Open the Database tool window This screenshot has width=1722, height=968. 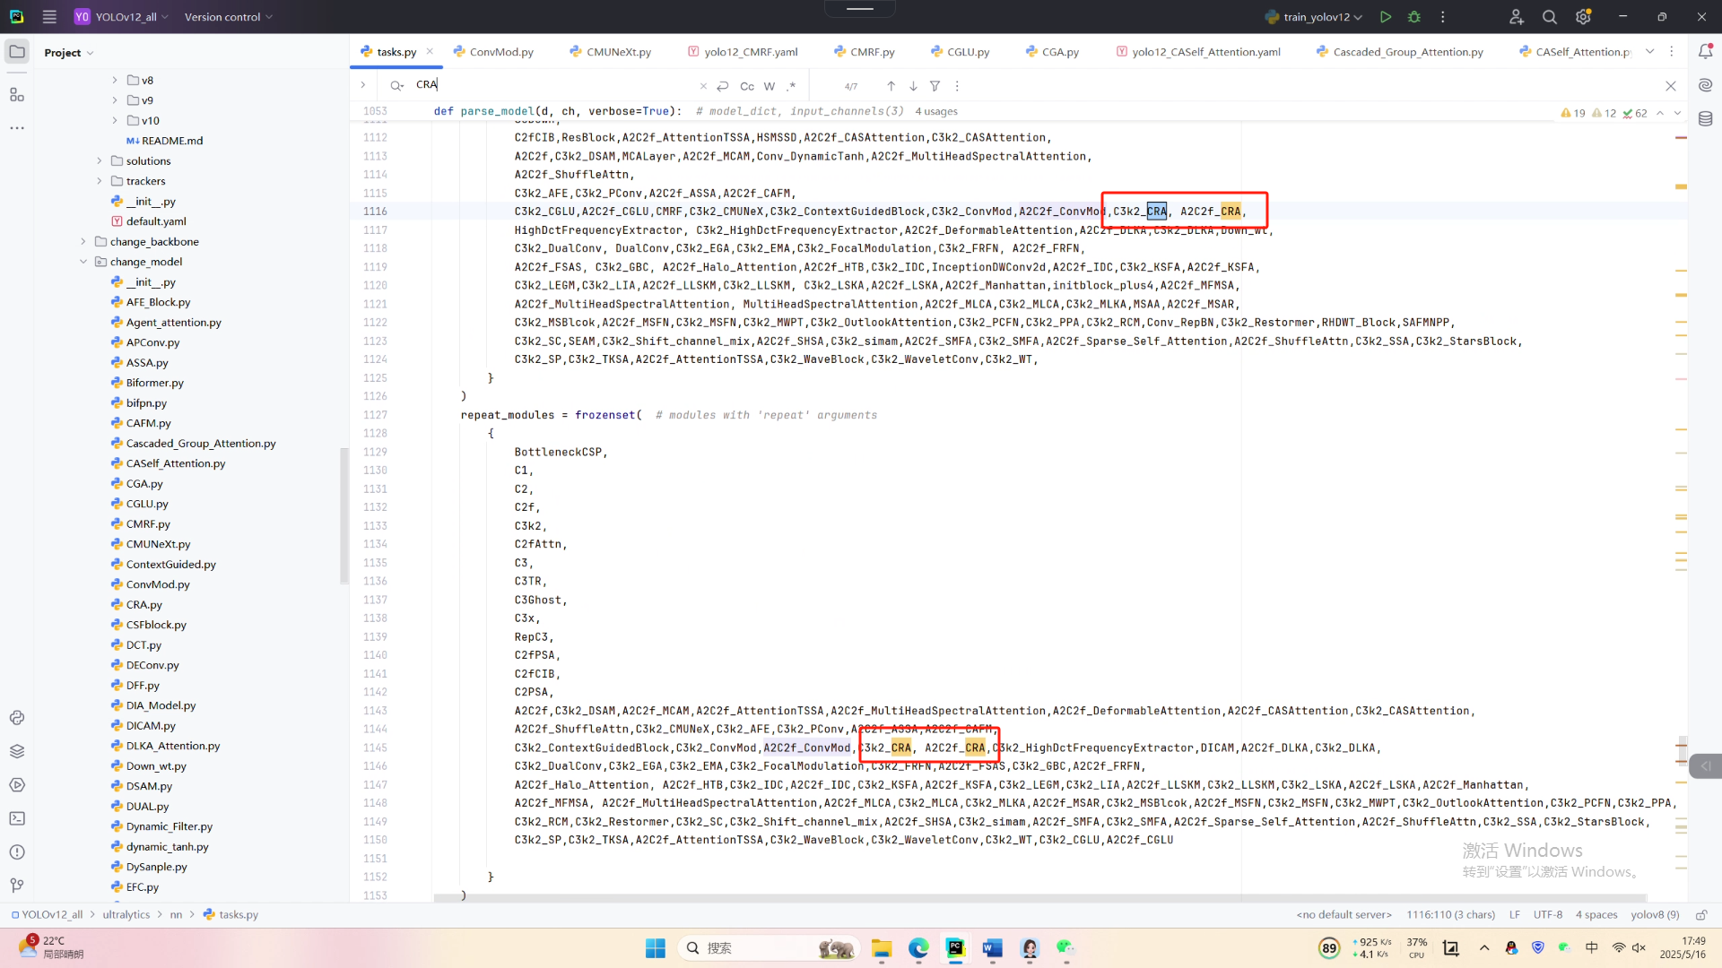(x=1705, y=118)
